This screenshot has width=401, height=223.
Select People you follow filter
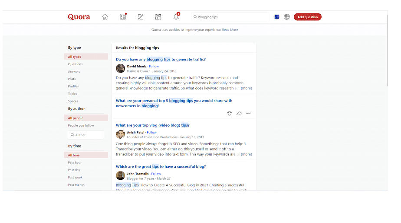pyautogui.click(x=81, y=125)
